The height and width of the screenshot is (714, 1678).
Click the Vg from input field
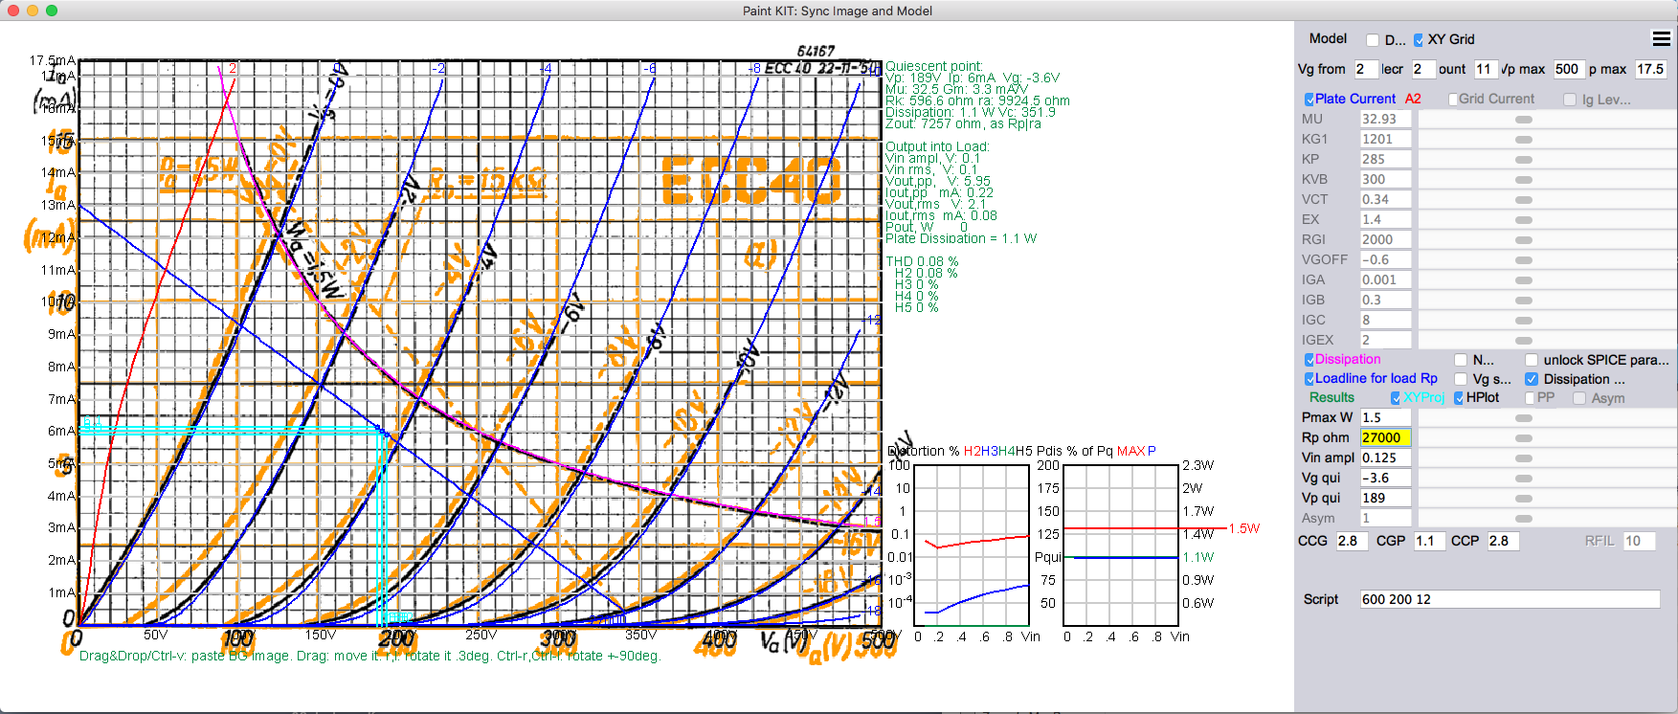(1366, 69)
